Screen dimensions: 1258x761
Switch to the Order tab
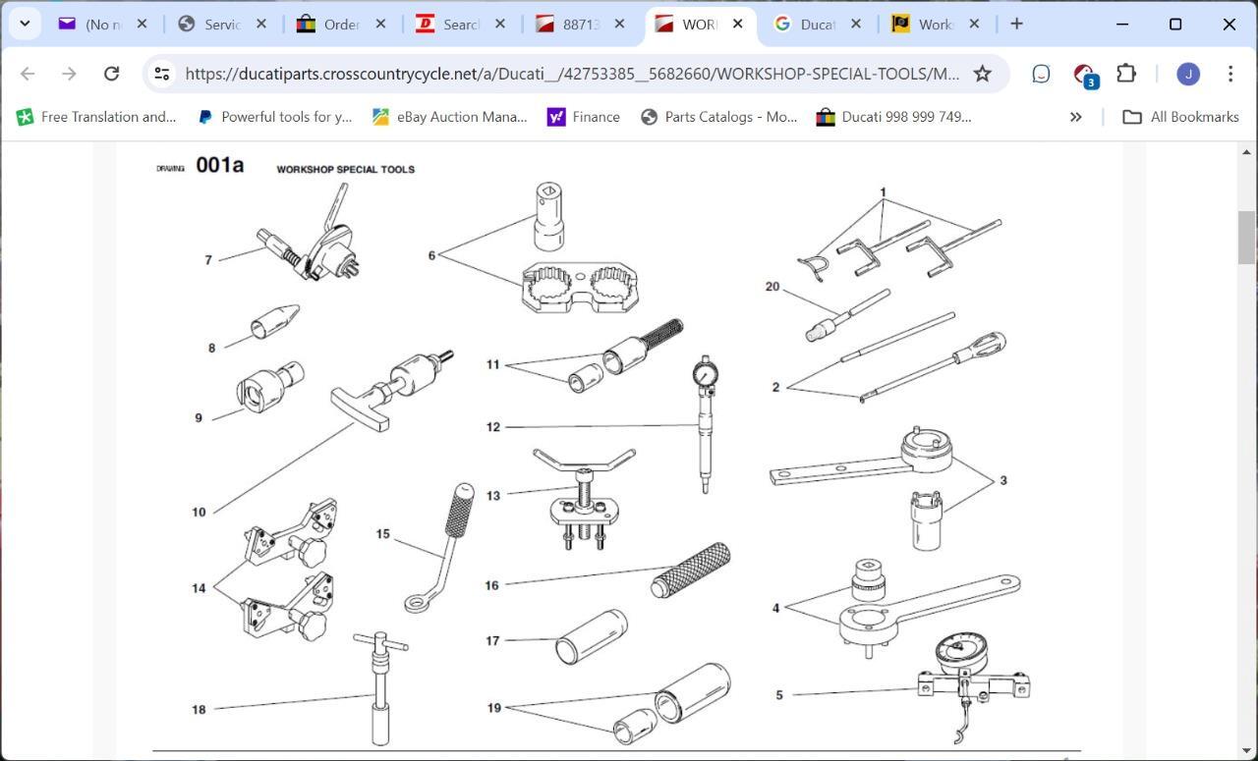click(340, 25)
